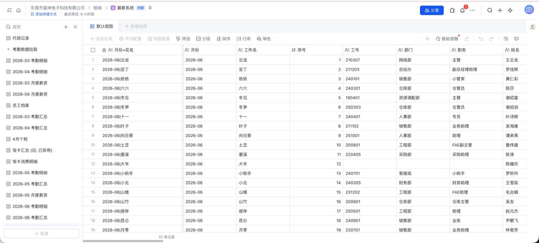The image size is (539, 243).
Task: Open the 筛选 filter options
Action: pyautogui.click(x=183, y=39)
